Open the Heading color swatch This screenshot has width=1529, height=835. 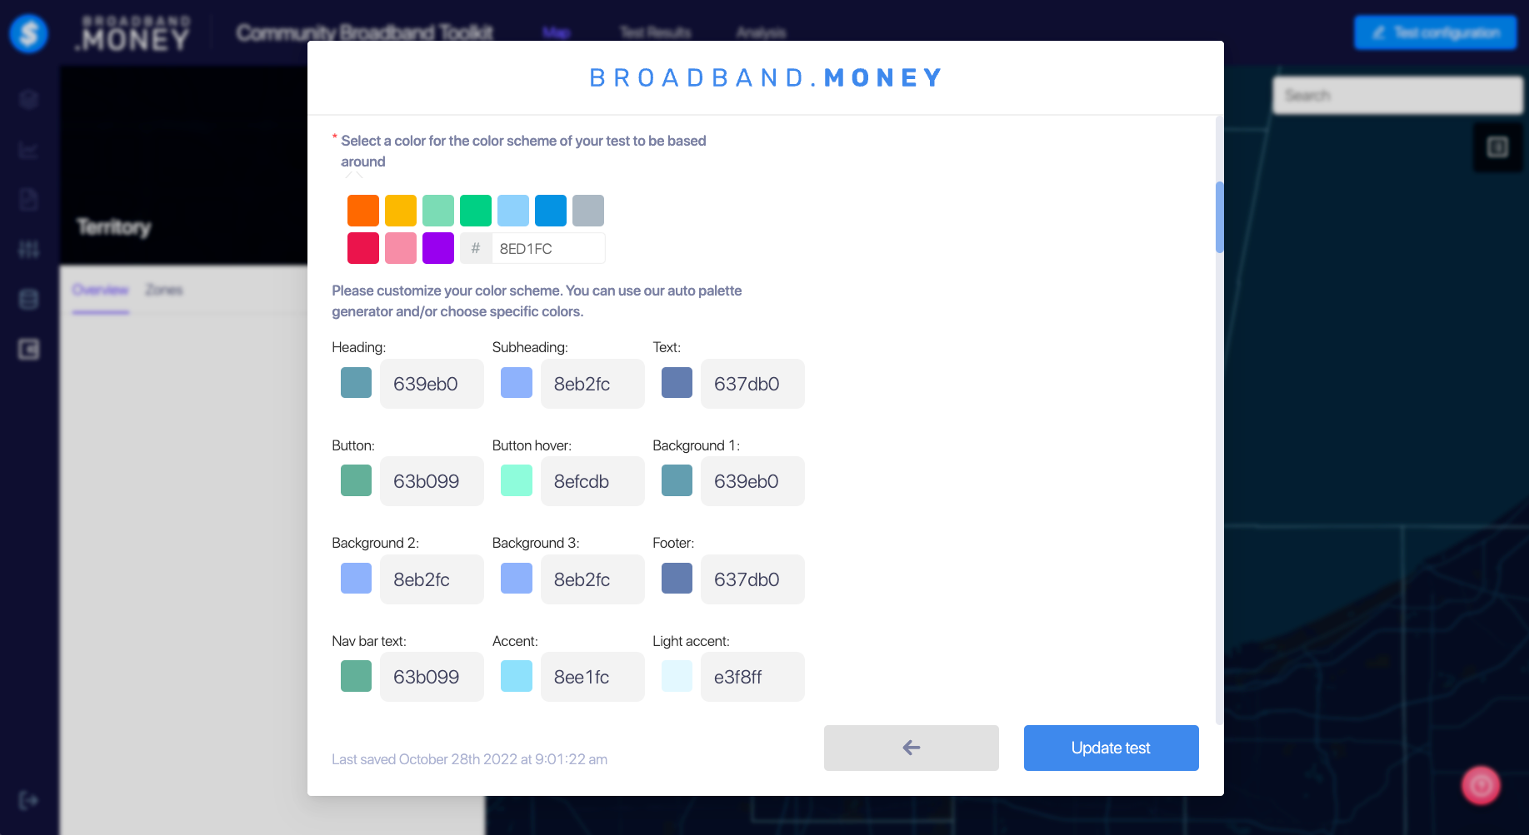click(x=356, y=383)
